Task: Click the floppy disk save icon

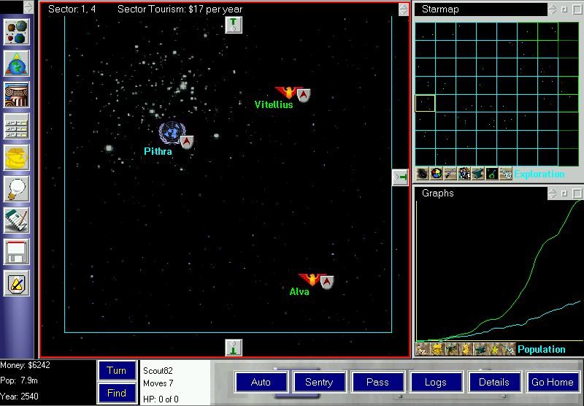Action: [16, 252]
